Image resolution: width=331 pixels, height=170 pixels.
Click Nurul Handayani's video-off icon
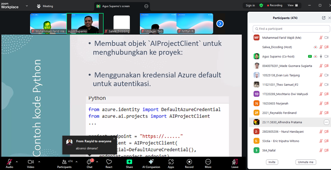coord(327,132)
